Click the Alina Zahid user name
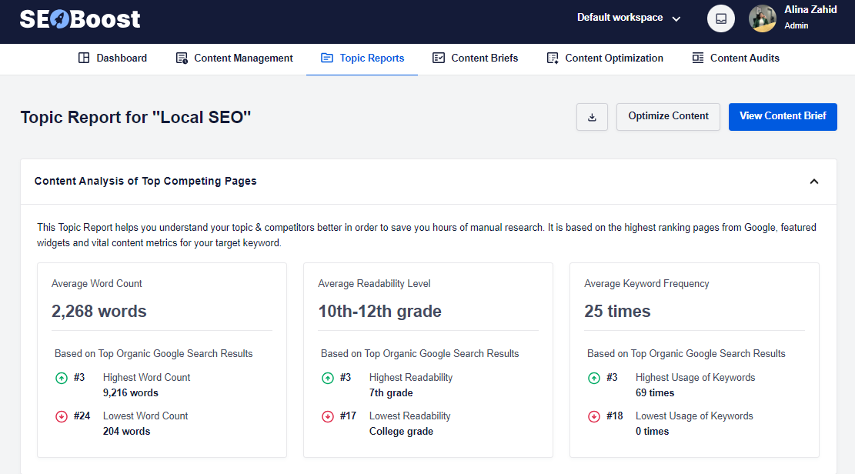This screenshot has height=474, width=855. pos(810,10)
